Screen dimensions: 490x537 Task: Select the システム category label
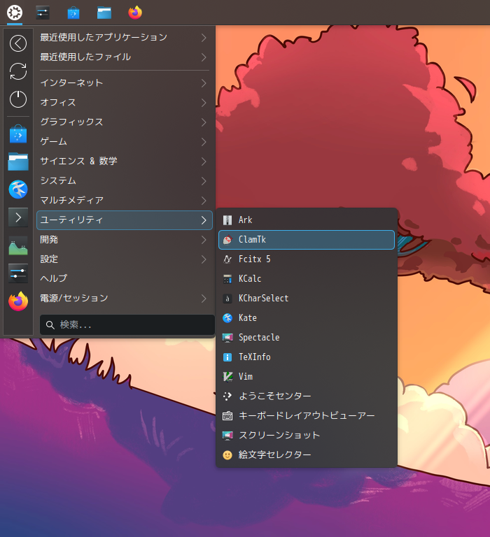click(x=58, y=180)
